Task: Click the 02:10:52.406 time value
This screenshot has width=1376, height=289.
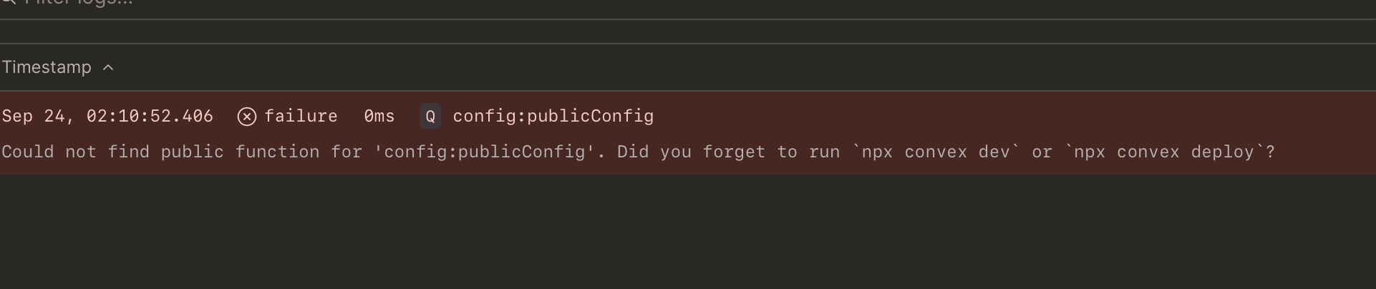Action: (x=150, y=116)
